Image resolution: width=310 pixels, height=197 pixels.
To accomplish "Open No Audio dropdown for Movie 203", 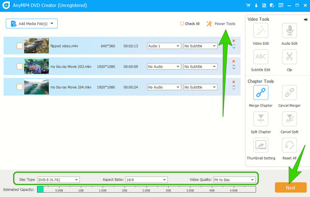I will coord(164,67).
